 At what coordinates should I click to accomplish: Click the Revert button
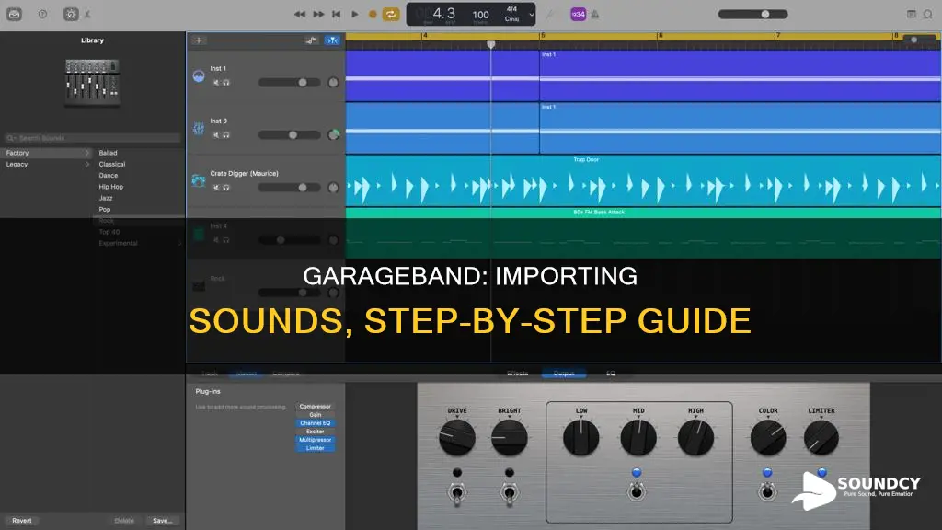point(22,521)
